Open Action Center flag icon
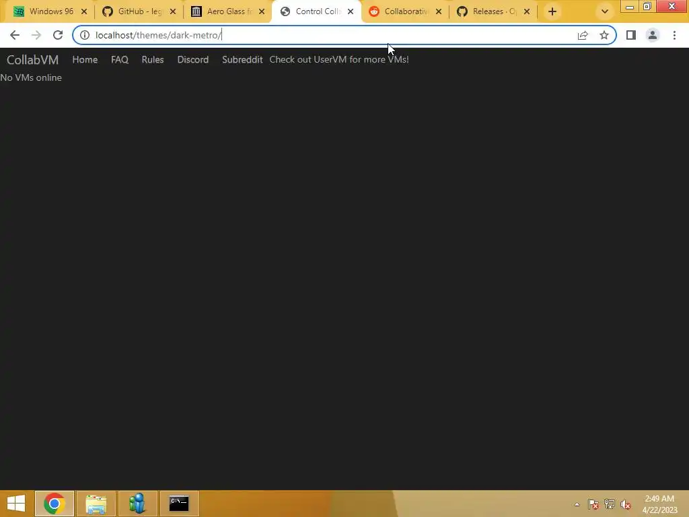 (x=593, y=504)
